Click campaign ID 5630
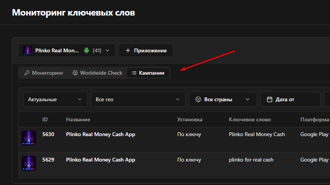The height and width of the screenshot is (185, 330). click(48, 134)
